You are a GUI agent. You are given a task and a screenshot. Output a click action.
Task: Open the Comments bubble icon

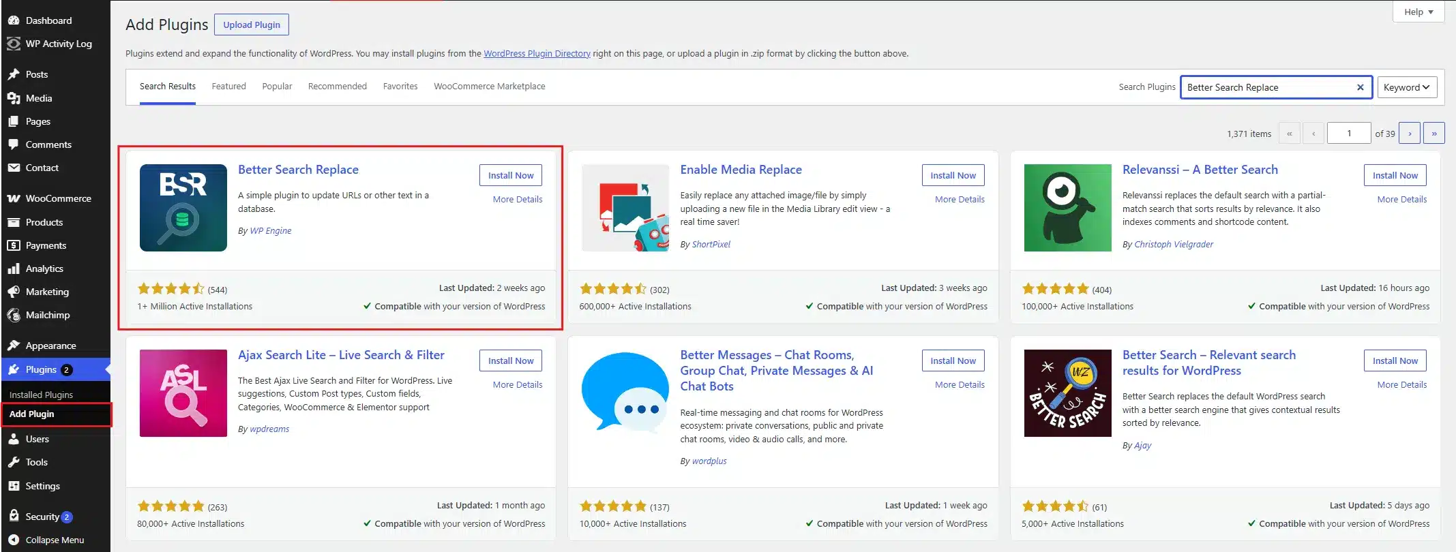point(14,144)
